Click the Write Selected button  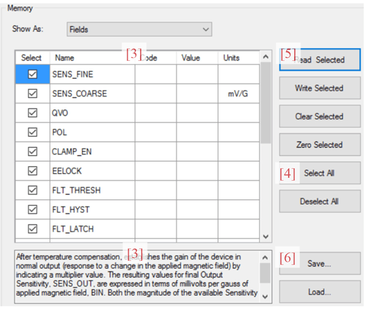click(320, 88)
